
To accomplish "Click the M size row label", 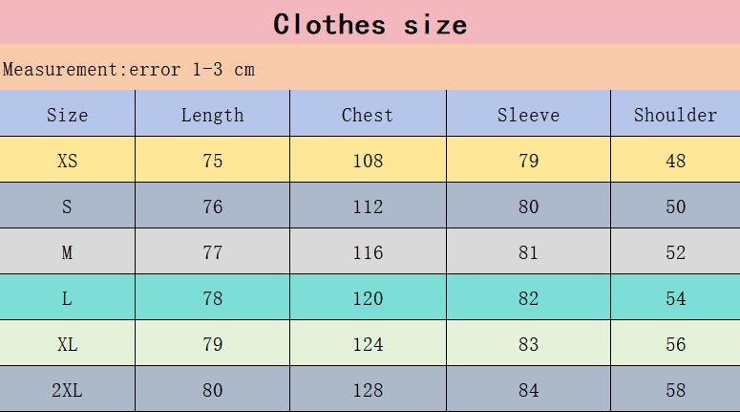I will coord(67,252).
